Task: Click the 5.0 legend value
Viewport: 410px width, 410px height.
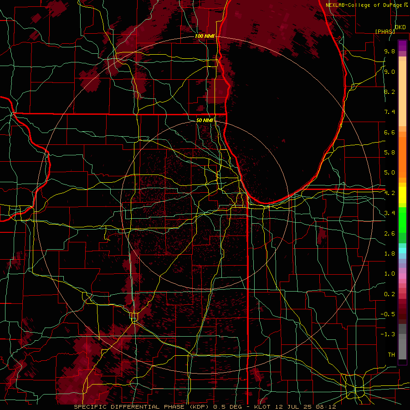Action: click(389, 173)
